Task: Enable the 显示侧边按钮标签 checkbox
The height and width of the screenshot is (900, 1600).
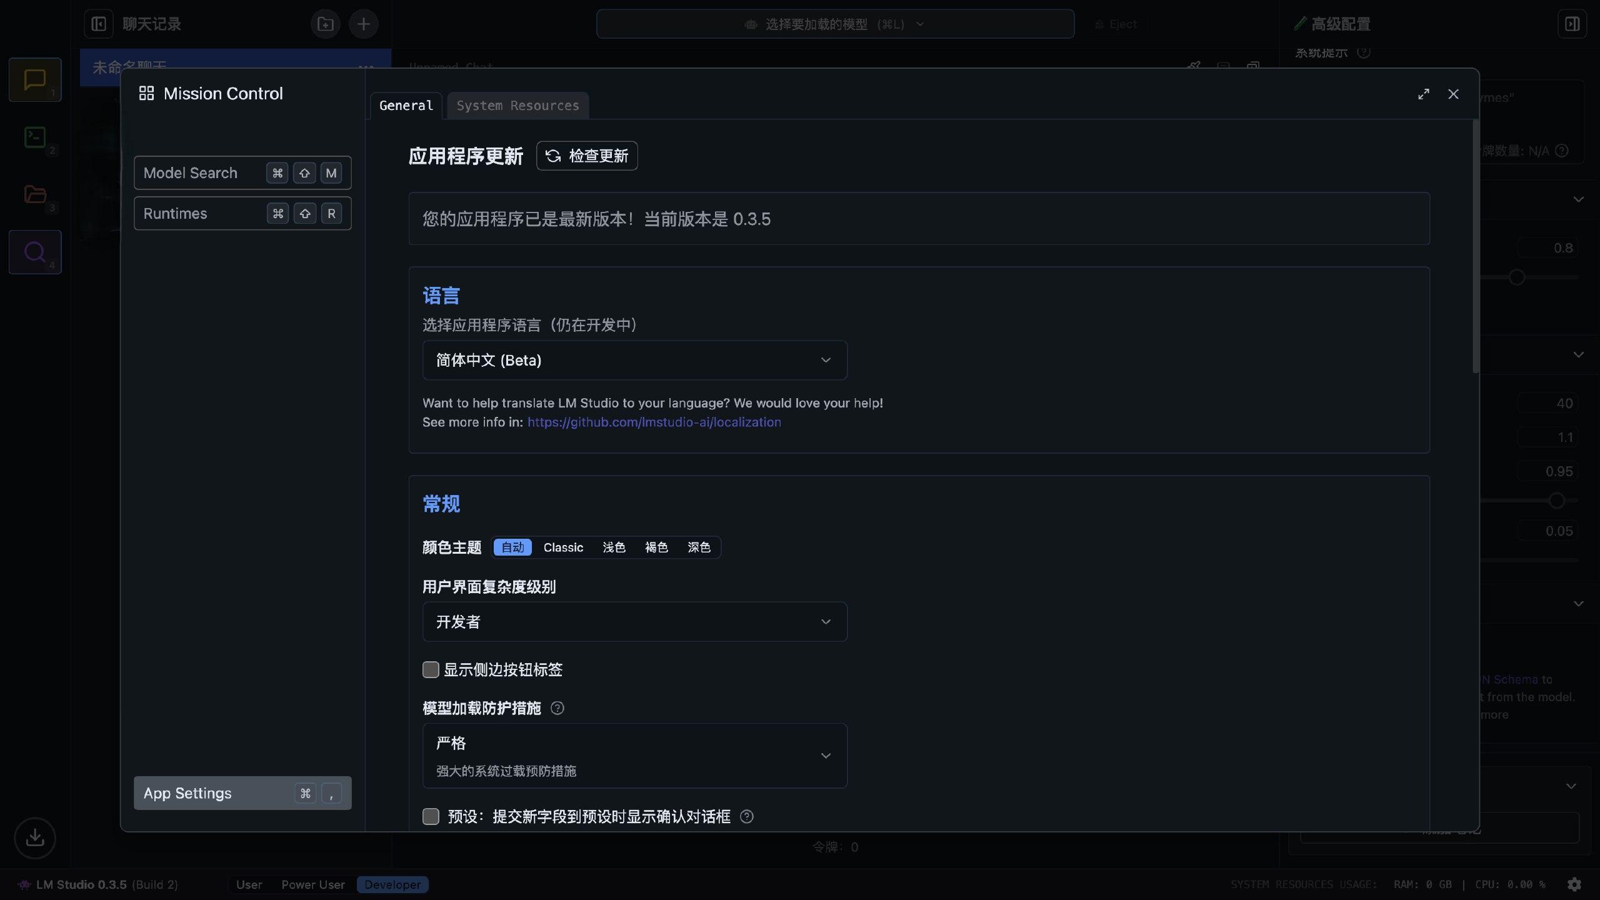Action: coord(431,670)
